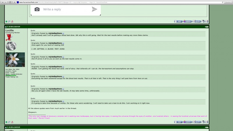Go back with the browser back arrow
233x131 pixels.
[x=3, y=2]
